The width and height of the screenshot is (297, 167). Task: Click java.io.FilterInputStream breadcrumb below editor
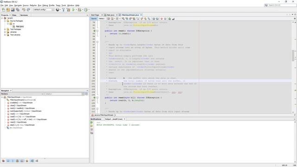click(104, 115)
